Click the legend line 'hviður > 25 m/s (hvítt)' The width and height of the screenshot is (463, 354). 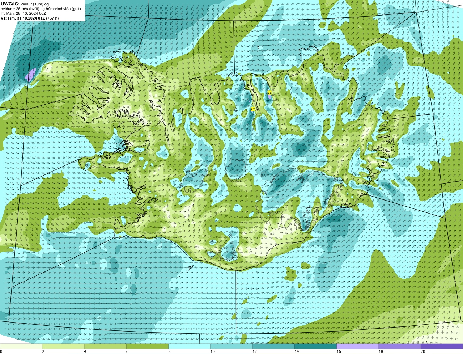(20, 8)
